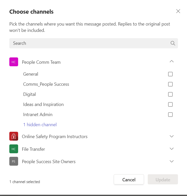Tick the Comms_People Success checkbox

click(x=170, y=84)
